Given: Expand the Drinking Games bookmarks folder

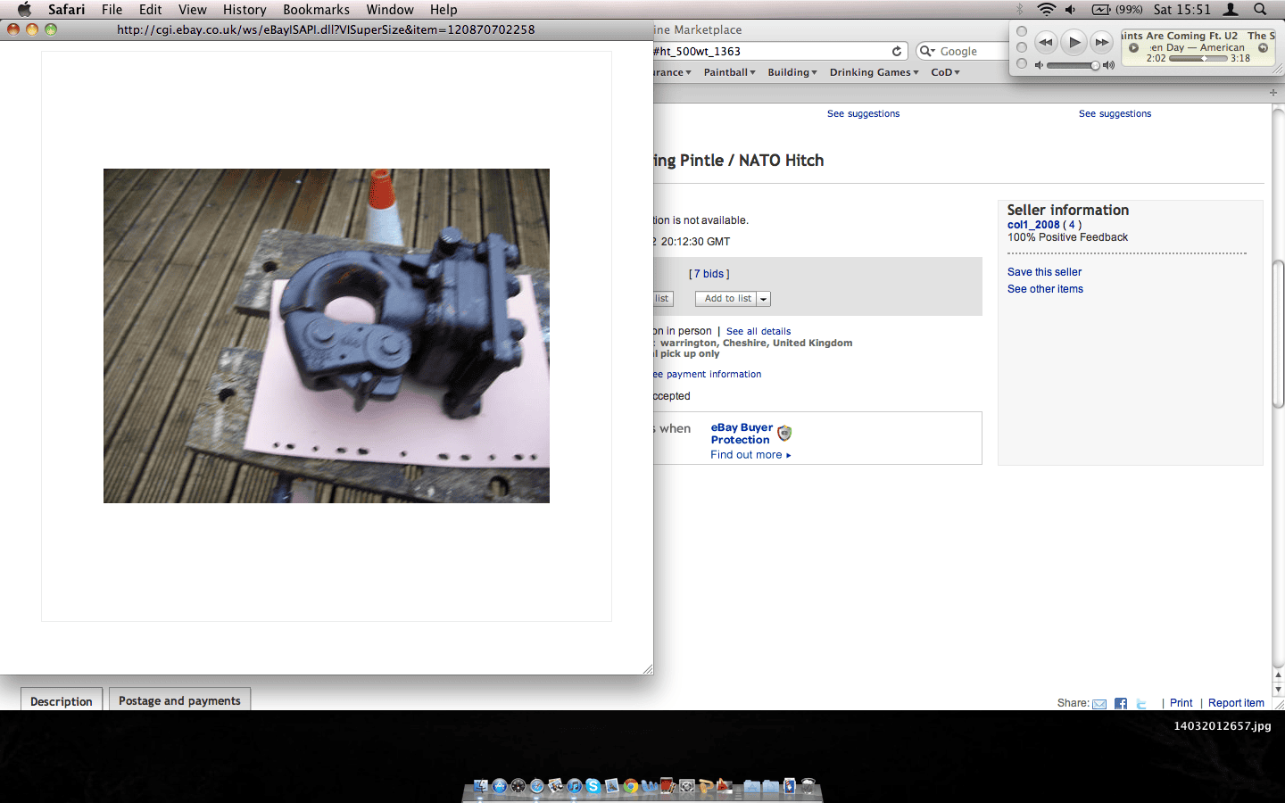Looking at the screenshot, I should [x=874, y=72].
